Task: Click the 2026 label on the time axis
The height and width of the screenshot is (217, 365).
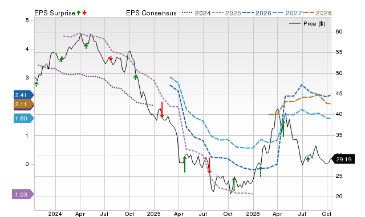Action: pyautogui.click(x=253, y=214)
